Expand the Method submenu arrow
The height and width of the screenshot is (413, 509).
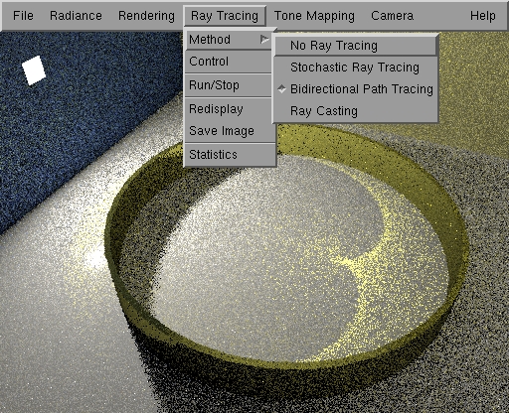point(264,40)
